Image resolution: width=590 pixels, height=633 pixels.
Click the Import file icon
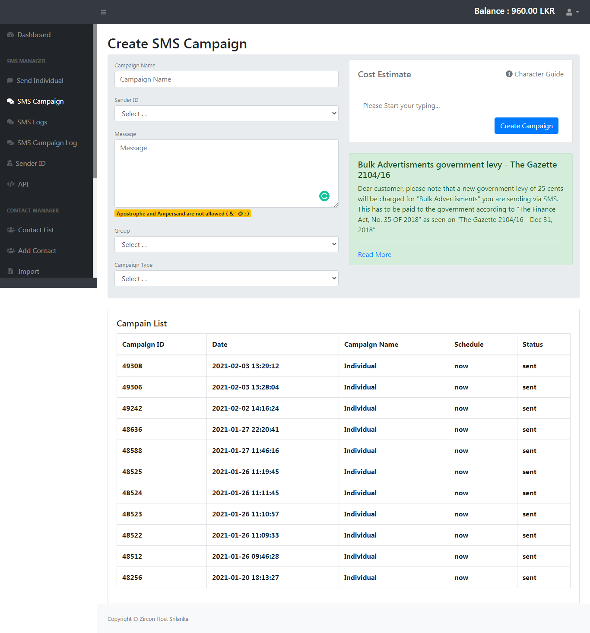(10, 272)
